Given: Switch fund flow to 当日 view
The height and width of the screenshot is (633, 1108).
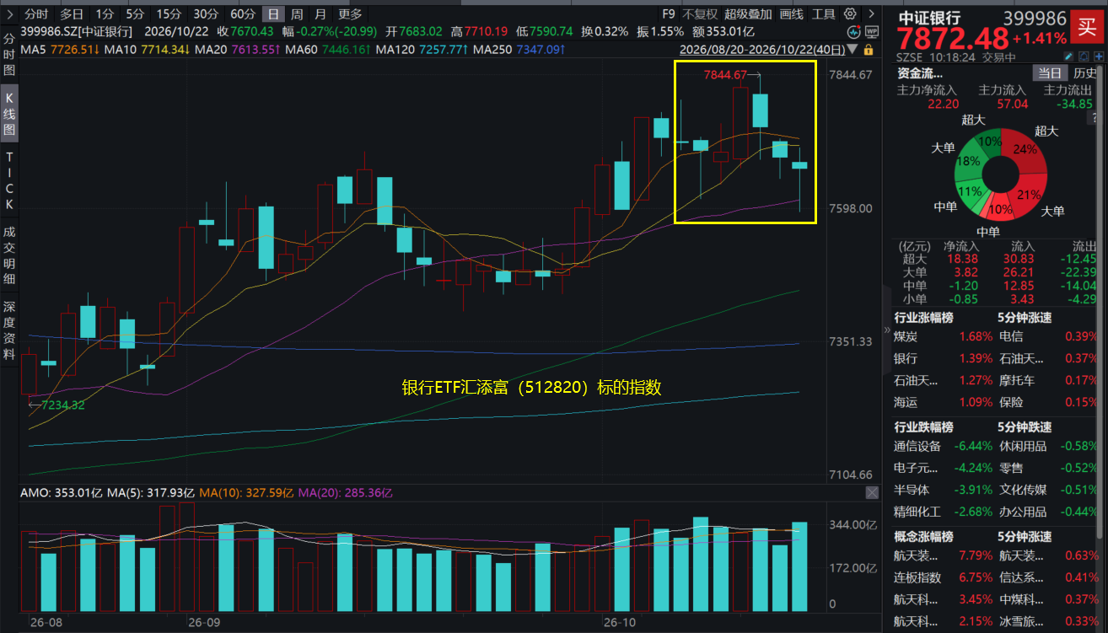Looking at the screenshot, I should [1051, 73].
